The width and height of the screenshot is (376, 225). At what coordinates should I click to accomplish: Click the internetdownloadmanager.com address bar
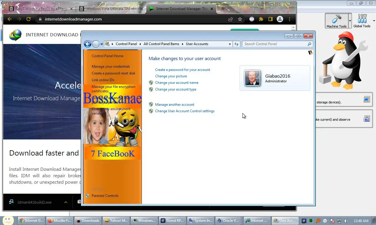[x=73, y=19]
